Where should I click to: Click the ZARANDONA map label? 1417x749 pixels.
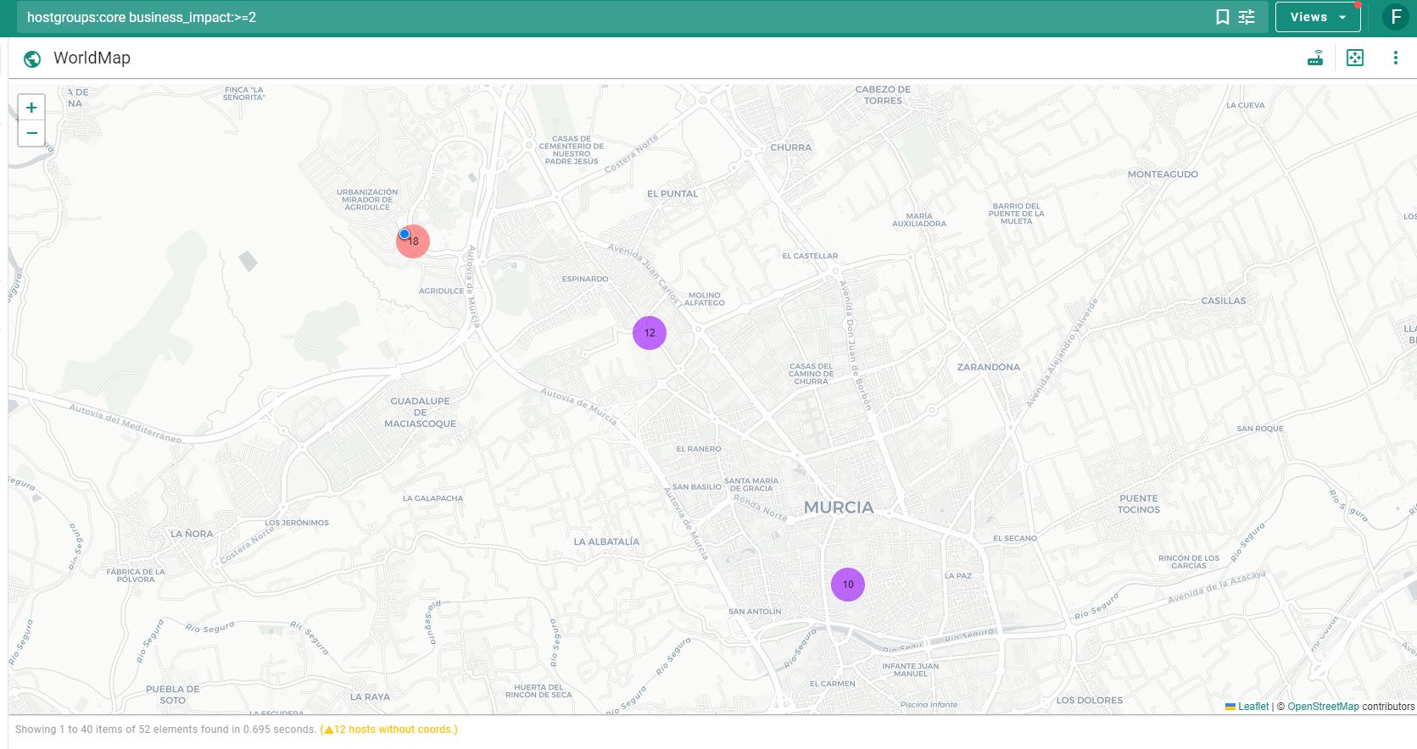[989, 368]
